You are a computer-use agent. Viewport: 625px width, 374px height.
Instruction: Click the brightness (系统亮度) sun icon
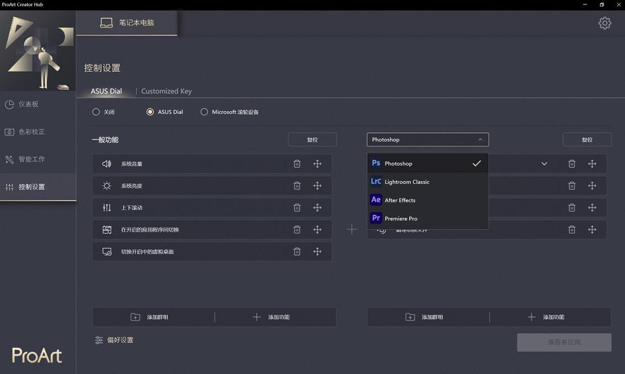[x=107, y=185]
